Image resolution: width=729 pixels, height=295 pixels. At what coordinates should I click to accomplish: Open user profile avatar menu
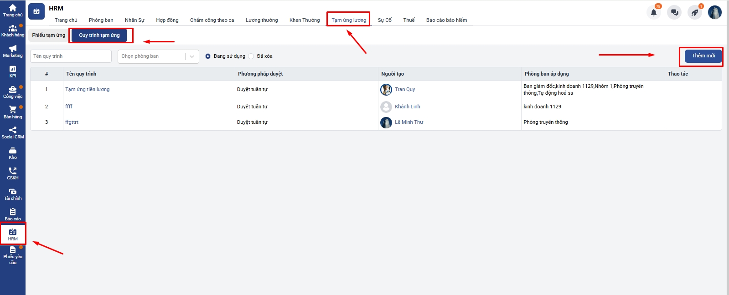tap(714, 12)
